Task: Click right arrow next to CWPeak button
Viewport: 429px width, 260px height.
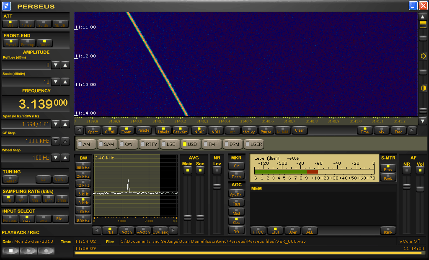Action: [173, 230]
